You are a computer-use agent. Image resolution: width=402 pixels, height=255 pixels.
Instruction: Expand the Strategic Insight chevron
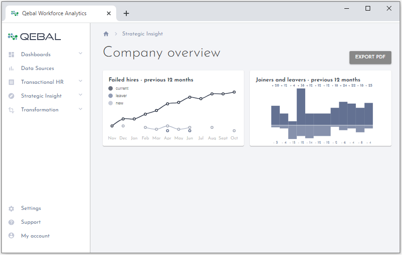point(80,95)
